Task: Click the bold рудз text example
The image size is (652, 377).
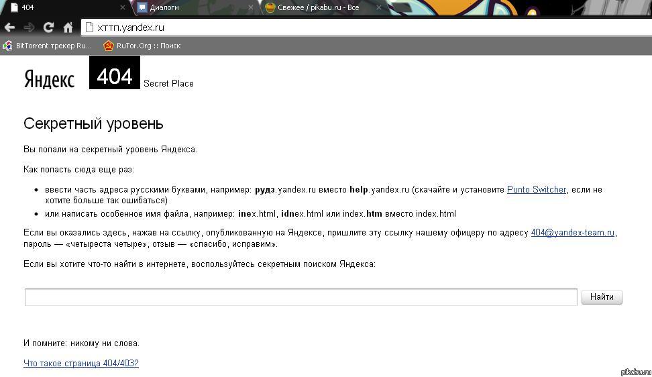Action: [x=265, y=190]
